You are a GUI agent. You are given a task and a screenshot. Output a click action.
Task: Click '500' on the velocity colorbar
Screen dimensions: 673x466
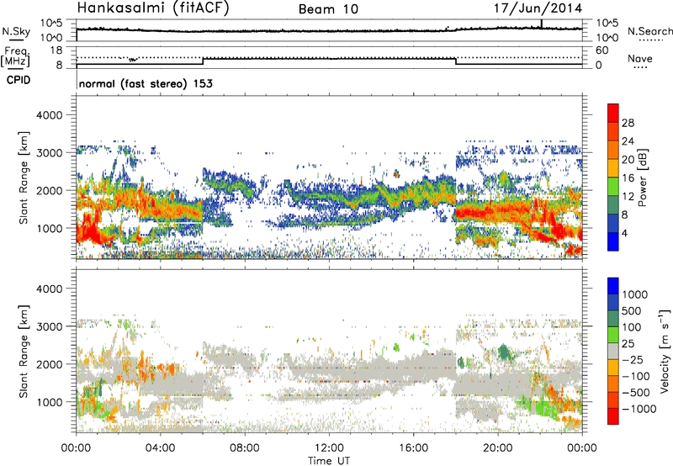(632, 311)
